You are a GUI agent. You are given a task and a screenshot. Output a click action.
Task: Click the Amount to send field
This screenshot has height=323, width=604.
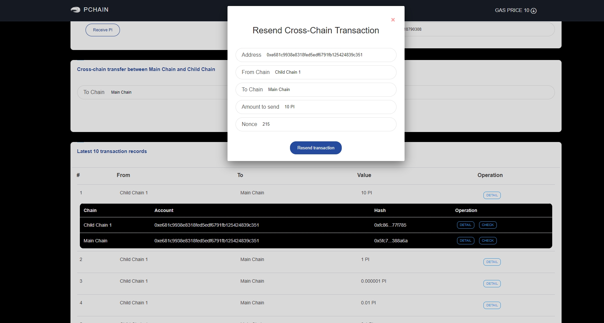point(316,107)
